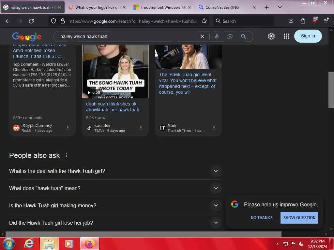Open the tracking protection shield icon
The width and height of the screenshot is (334, 250).
pos(53,21)
